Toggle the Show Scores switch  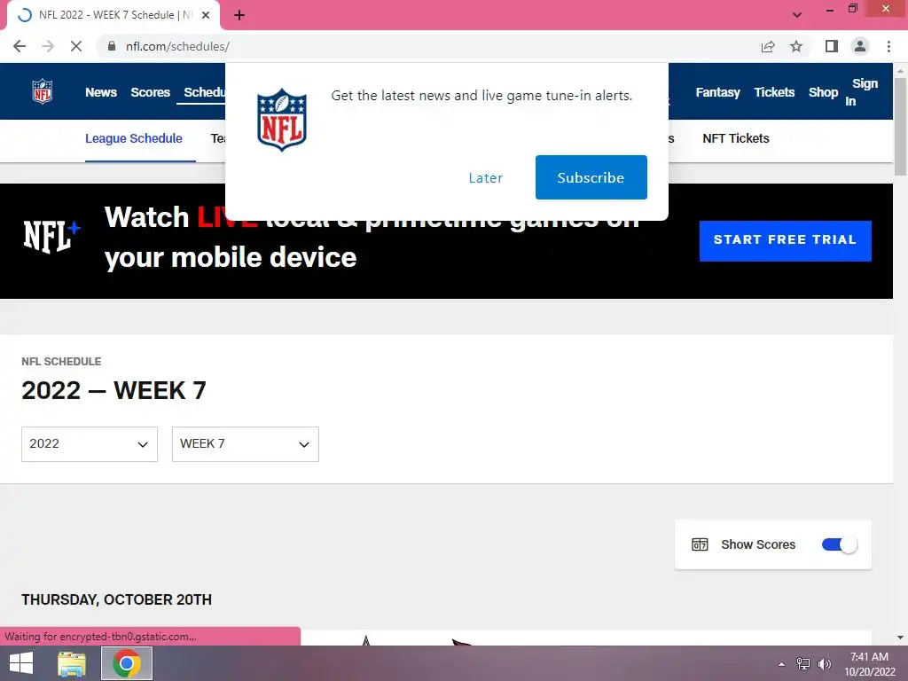[839, 544]
